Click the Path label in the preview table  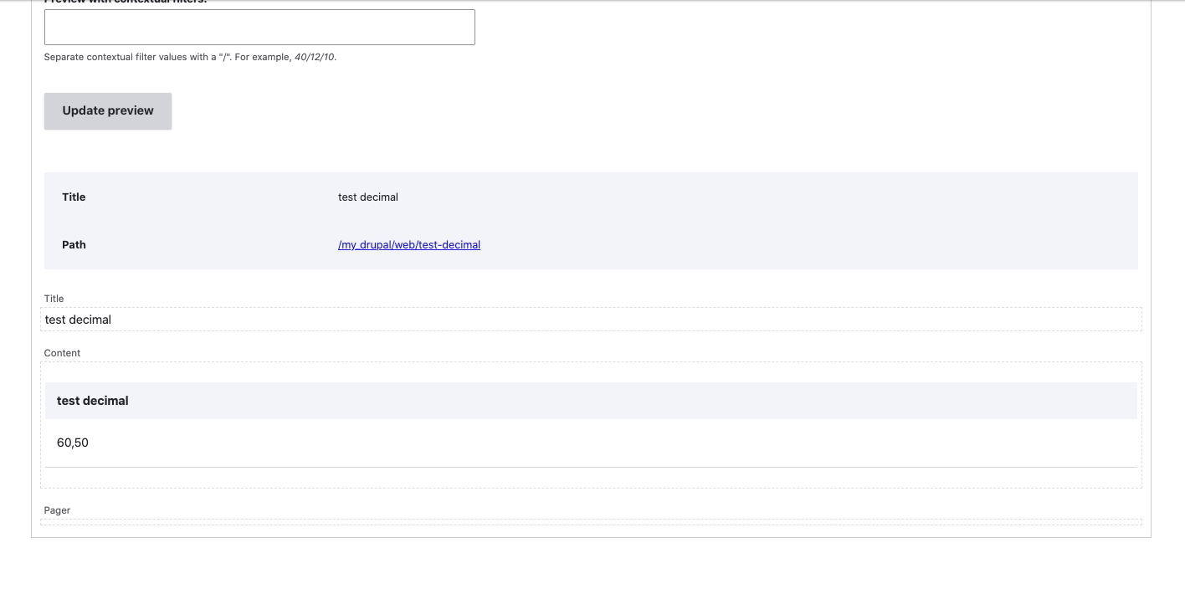pos(74,244)
